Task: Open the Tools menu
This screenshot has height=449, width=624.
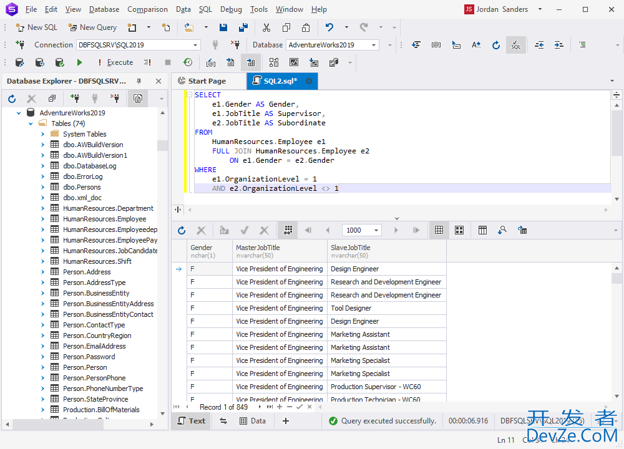Action: point(259,9)
